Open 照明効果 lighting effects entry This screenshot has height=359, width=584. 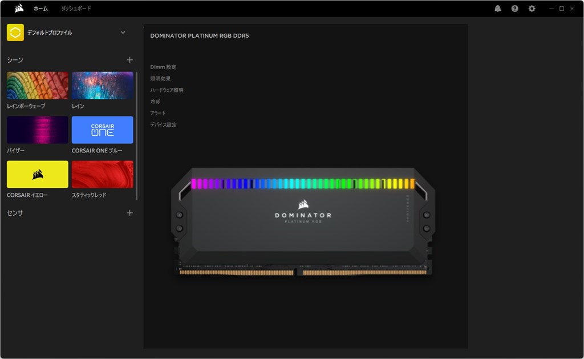(160, 79)
